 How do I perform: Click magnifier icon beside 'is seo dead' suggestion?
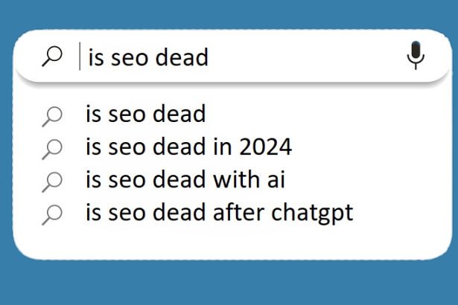pyautogui.click(x=52, y=115)
